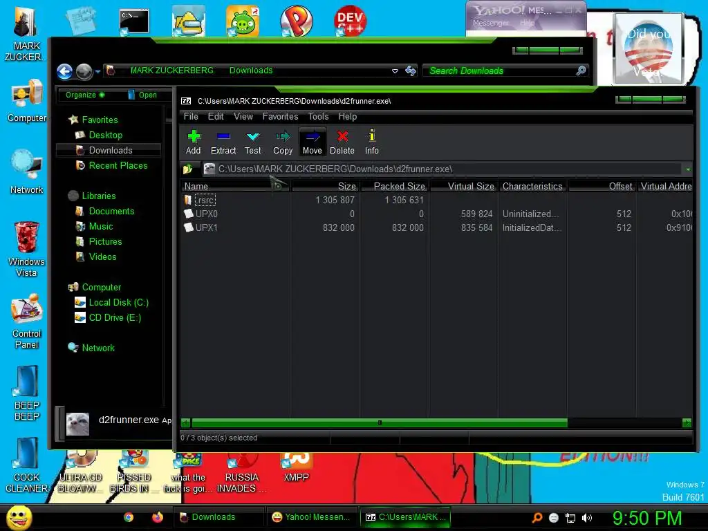Switch to Yahoo! Messenger taskbar button

(312, 517)
